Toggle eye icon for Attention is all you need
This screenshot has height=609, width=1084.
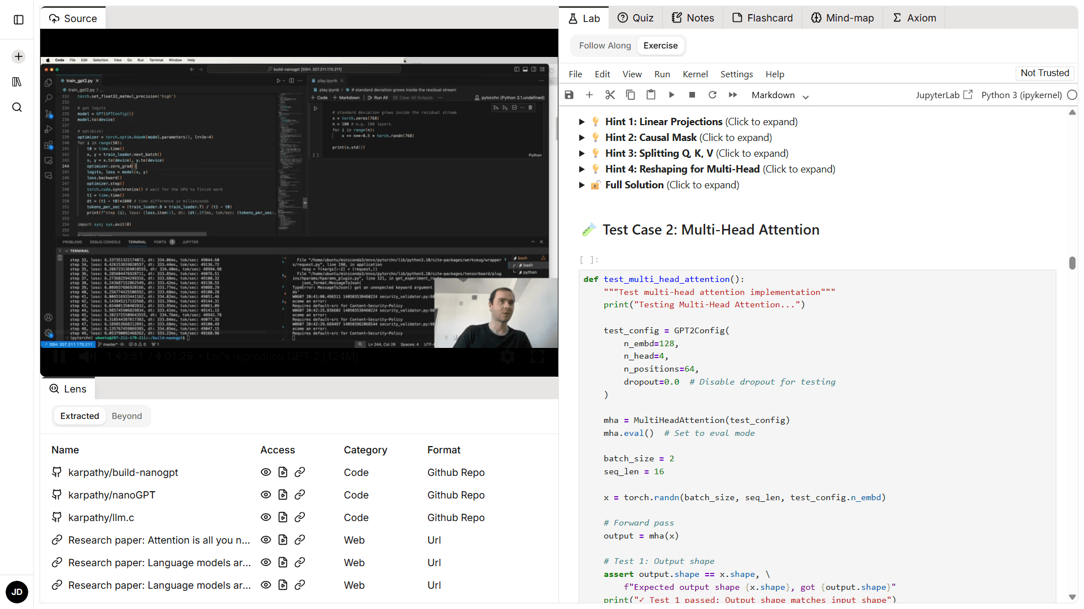tap(266, 540)
